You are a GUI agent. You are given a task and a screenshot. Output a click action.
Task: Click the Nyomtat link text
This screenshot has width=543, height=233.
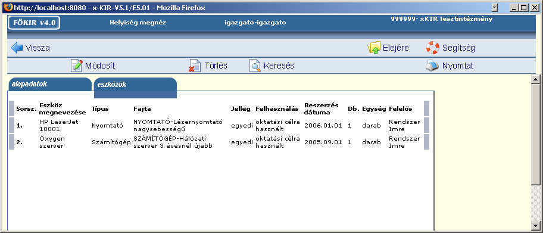pos(458,66)
